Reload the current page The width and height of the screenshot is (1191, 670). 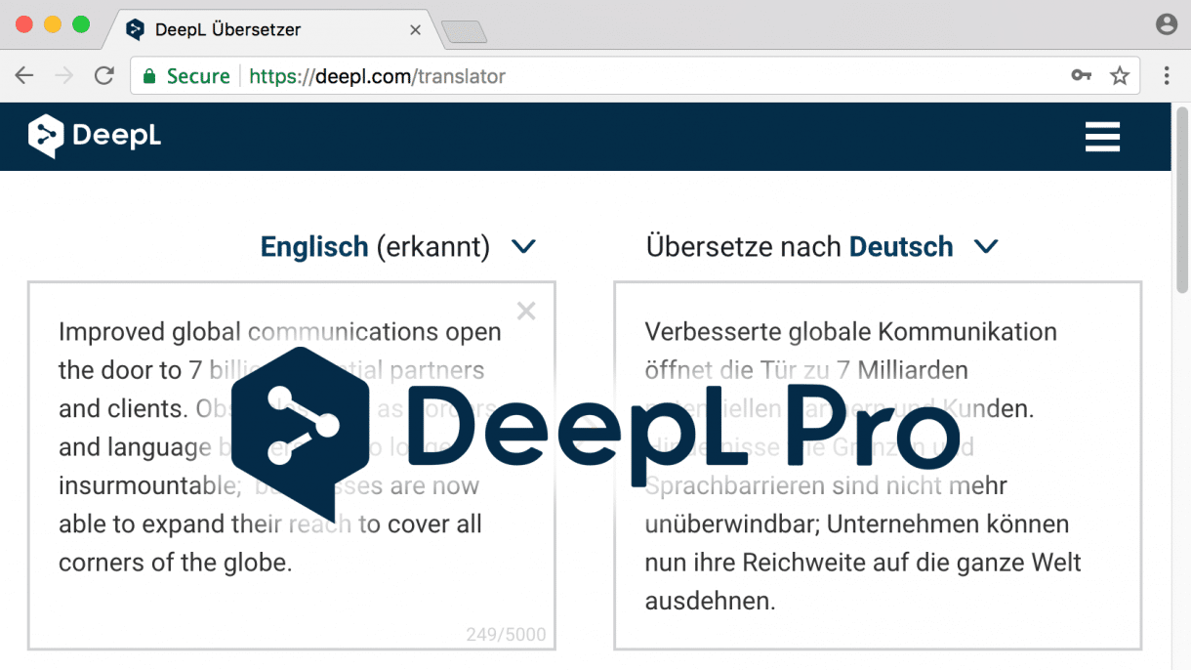(x=104, y=75)
